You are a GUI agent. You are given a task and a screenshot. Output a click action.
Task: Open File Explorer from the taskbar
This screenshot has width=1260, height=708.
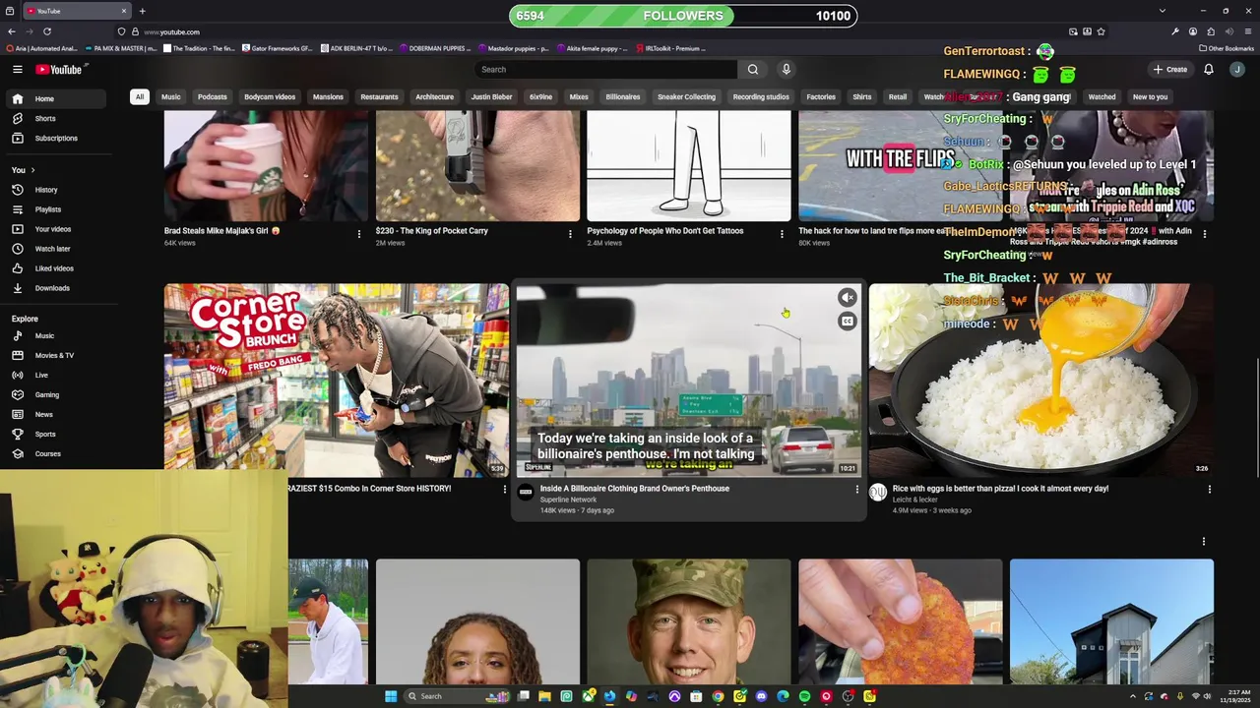pos(544,696)
